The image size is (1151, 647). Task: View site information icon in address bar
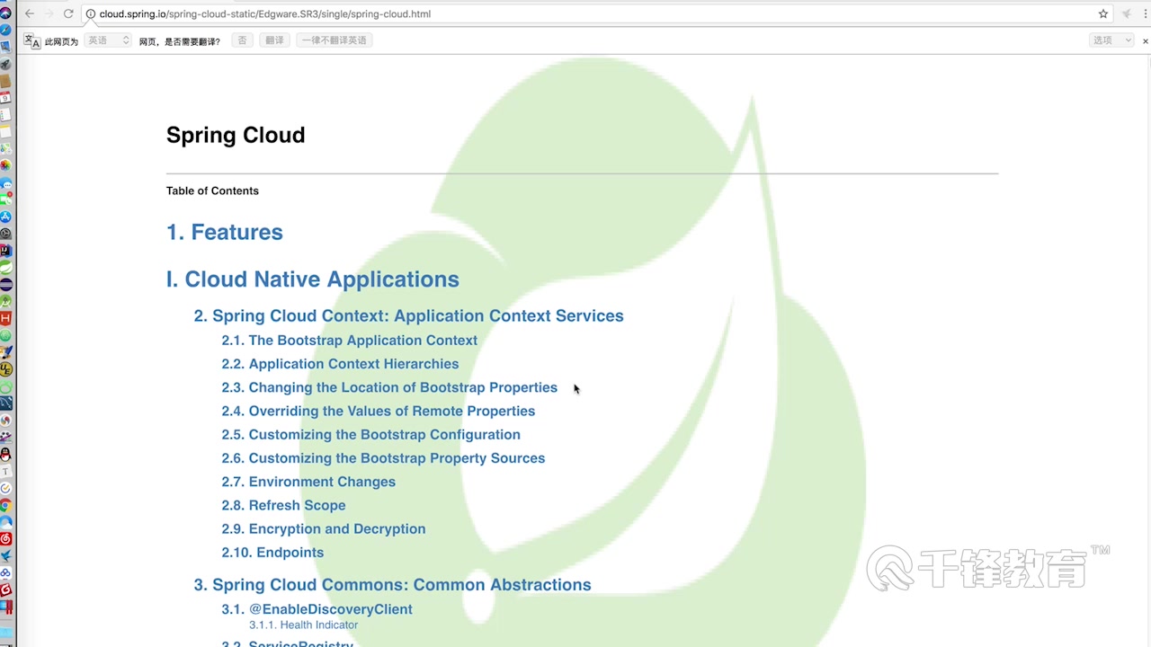pyautogui.click(x=91, y=14)
